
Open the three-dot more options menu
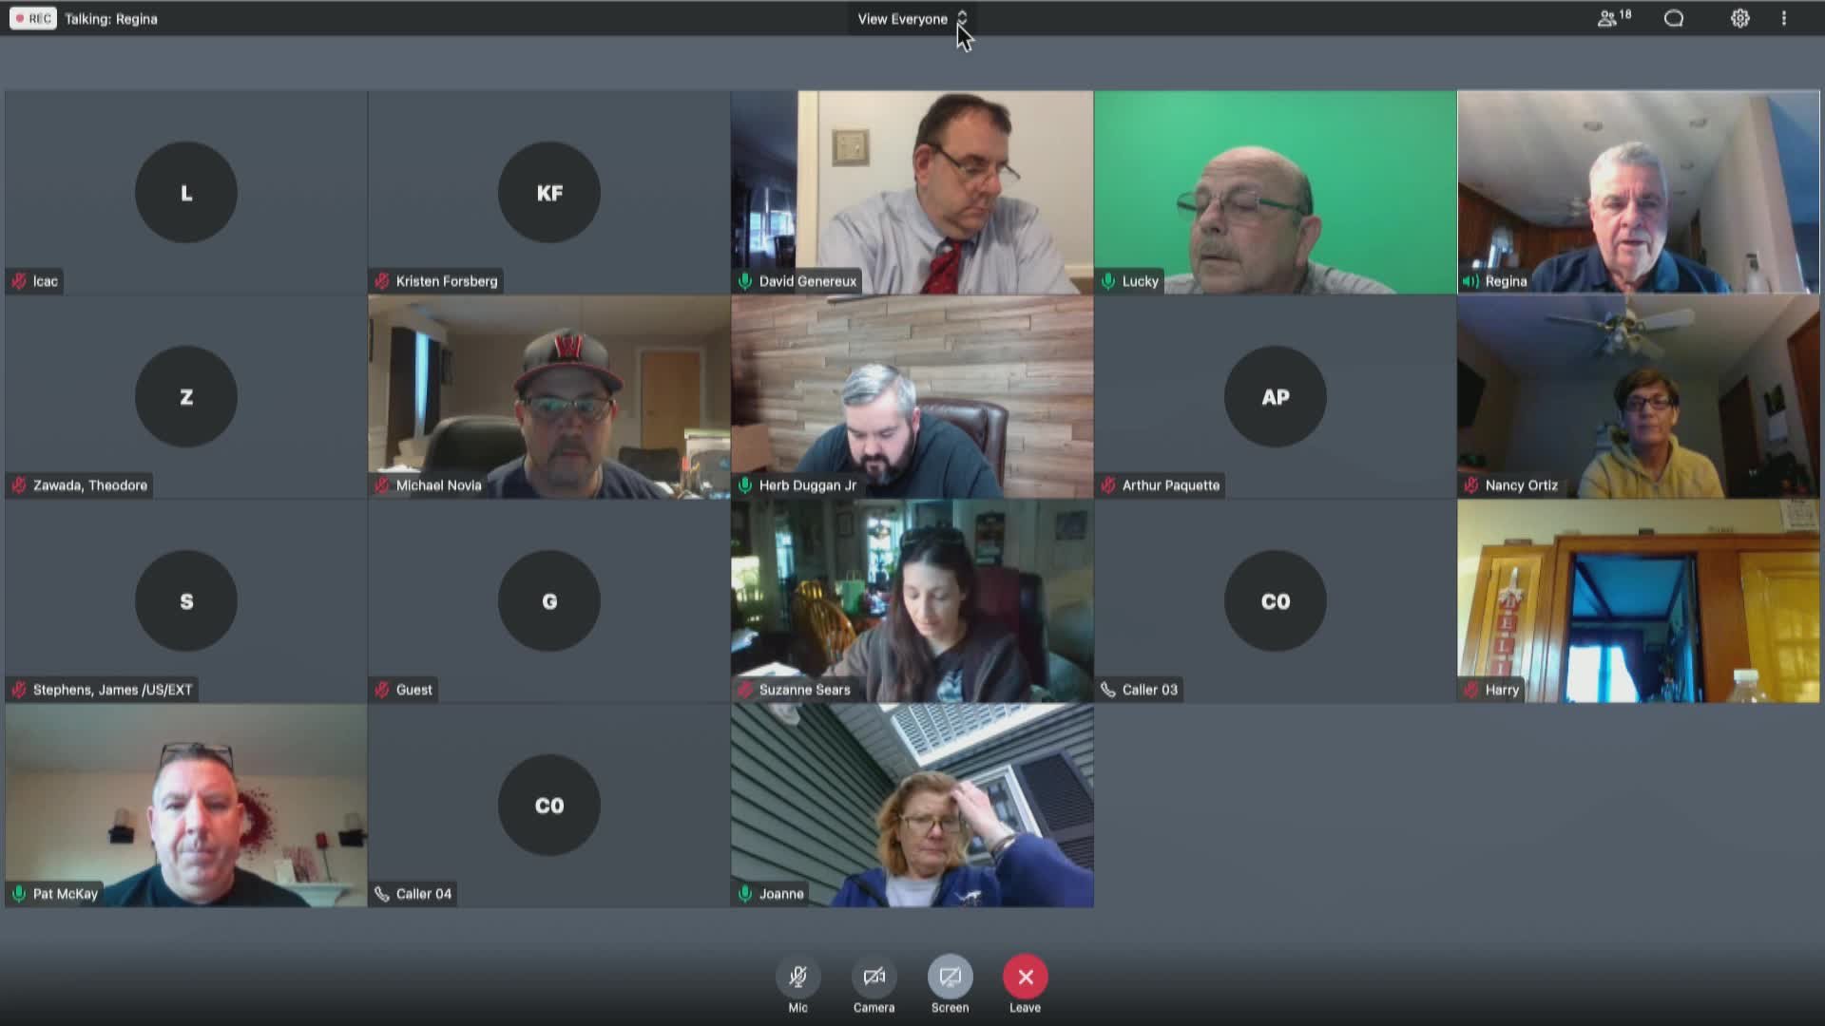[x=1784, y=18]
